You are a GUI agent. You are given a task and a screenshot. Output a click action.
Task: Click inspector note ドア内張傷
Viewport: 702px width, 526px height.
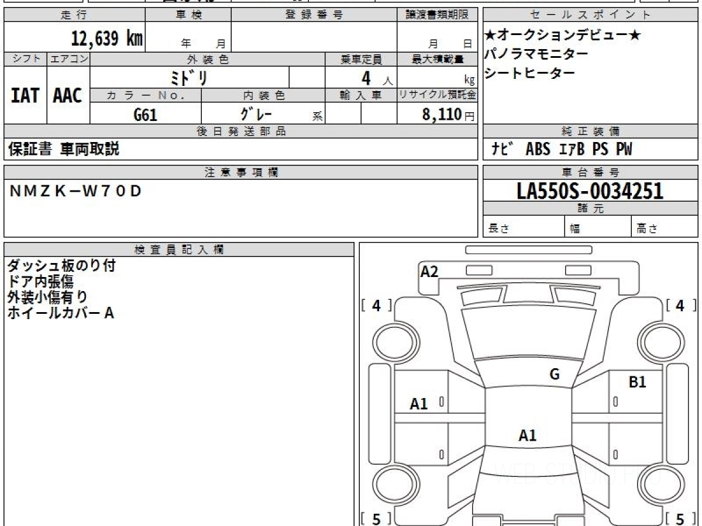click(40, 281)
